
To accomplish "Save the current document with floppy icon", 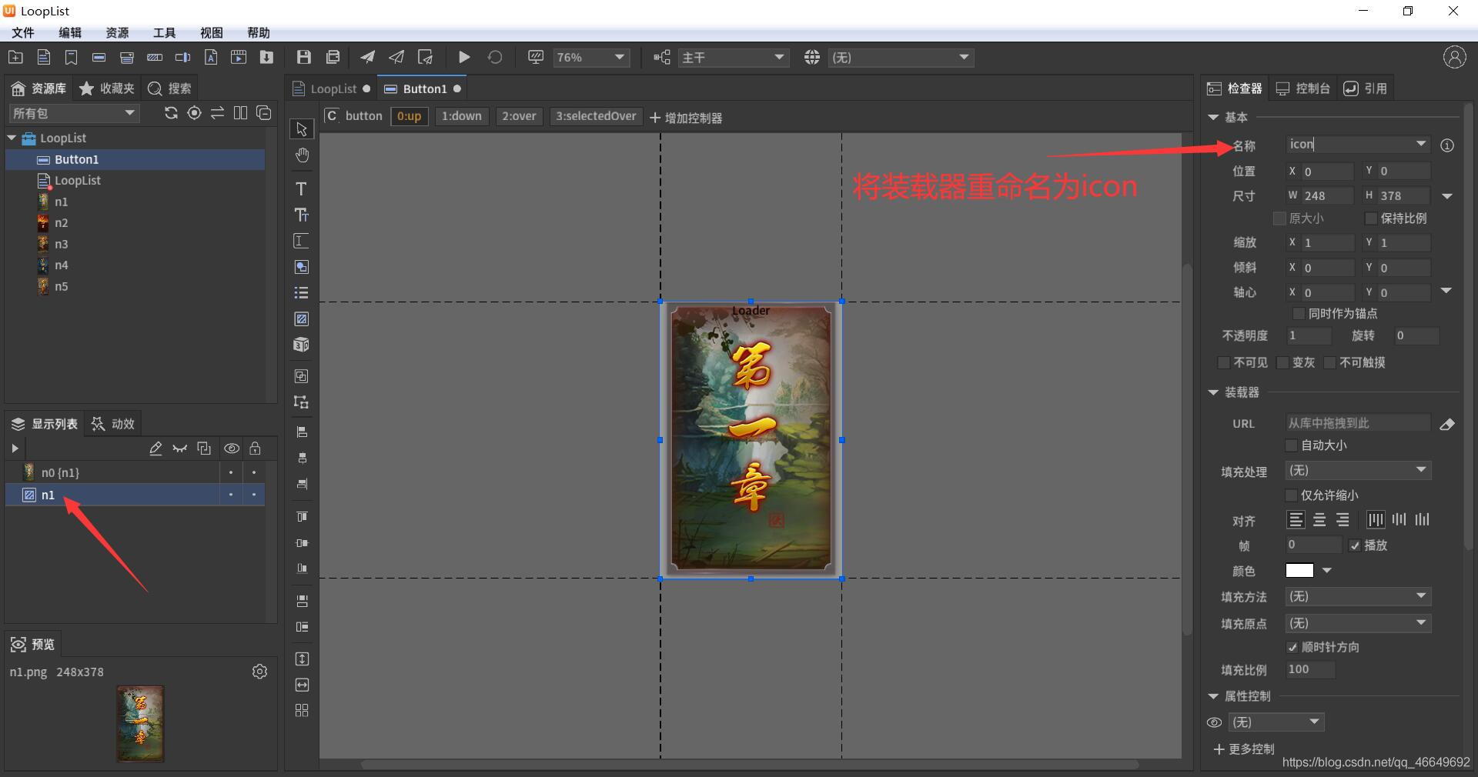I will 304,58.
